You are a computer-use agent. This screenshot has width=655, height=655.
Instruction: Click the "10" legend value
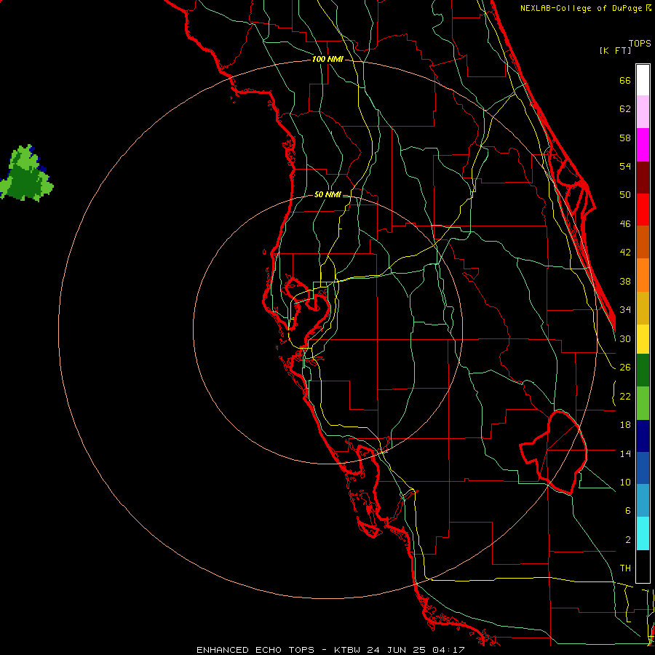(625, 483)
